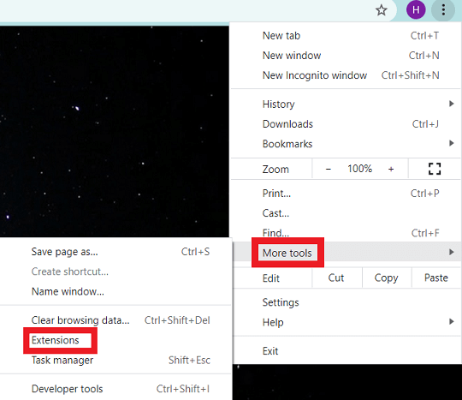This screenshot has height=400, width=462.
Task: Choose New window
Action: (x=346, y=56)
